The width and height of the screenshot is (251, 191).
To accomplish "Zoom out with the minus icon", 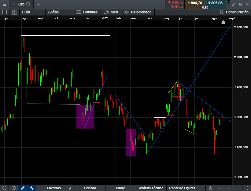I will pos(220,188).
